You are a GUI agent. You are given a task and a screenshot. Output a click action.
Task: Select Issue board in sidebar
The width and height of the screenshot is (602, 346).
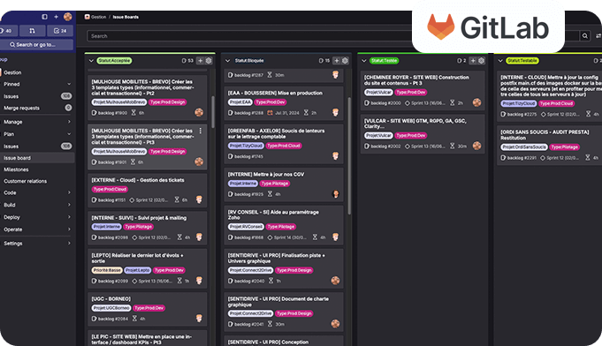(36, 158)
